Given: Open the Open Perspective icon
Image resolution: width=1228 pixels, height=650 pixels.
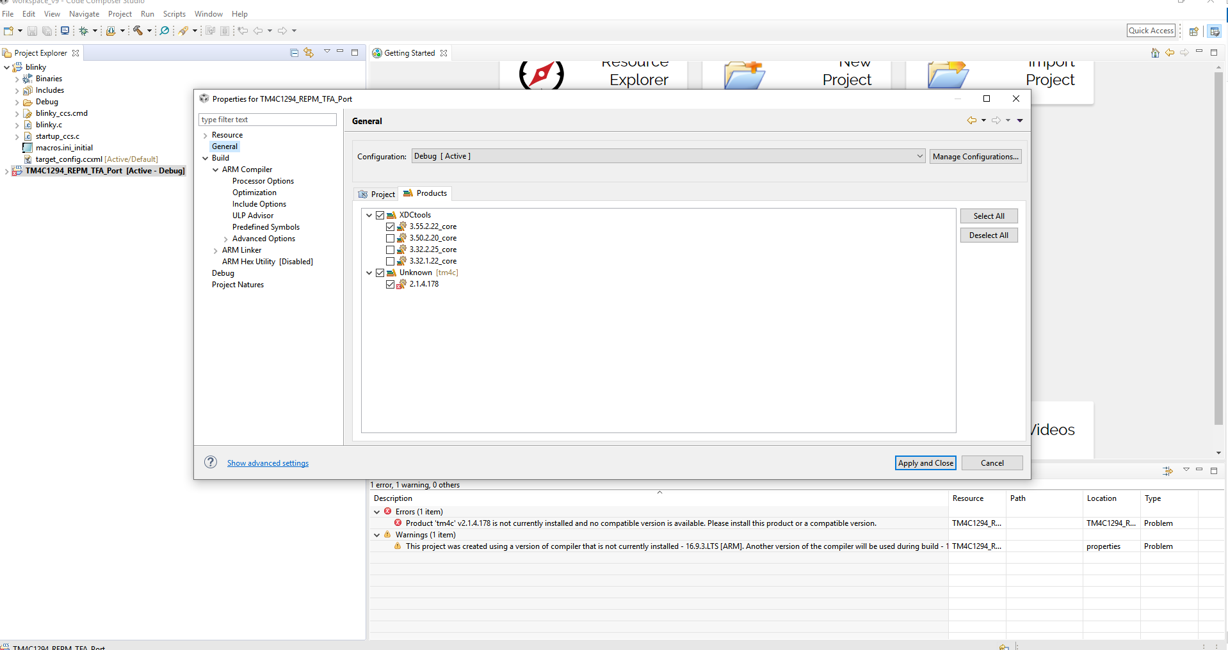Looking at the screenshot, I should point(1193,31).
